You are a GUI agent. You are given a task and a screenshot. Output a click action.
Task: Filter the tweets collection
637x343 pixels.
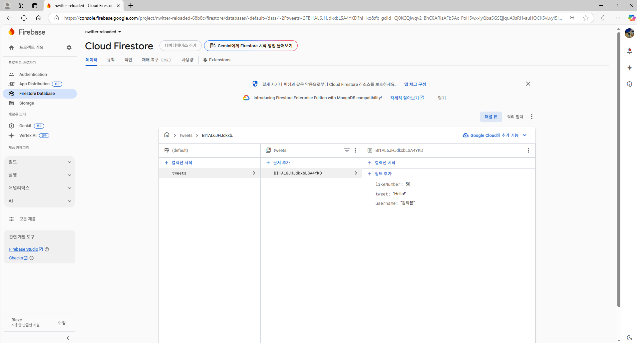coord(347,150)
